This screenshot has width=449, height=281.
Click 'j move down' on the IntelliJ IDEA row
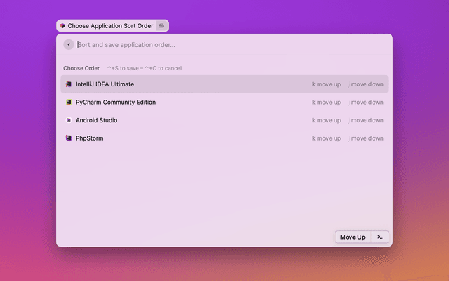366,84
